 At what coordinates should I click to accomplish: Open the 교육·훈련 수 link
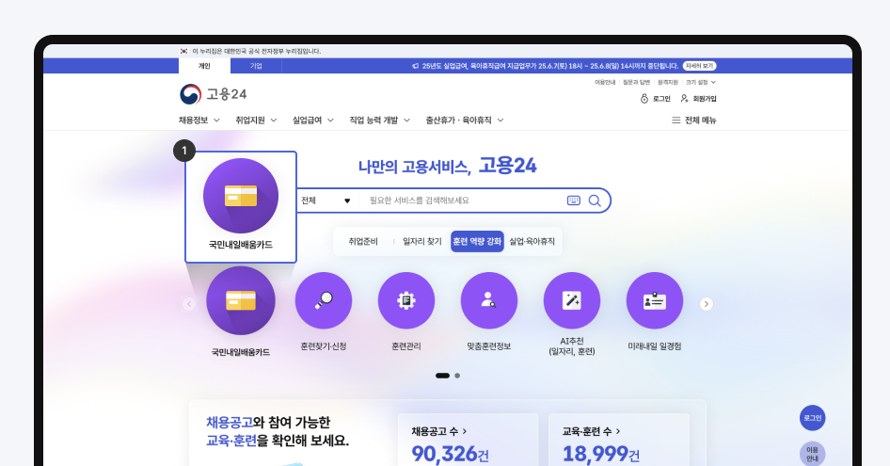592,431
